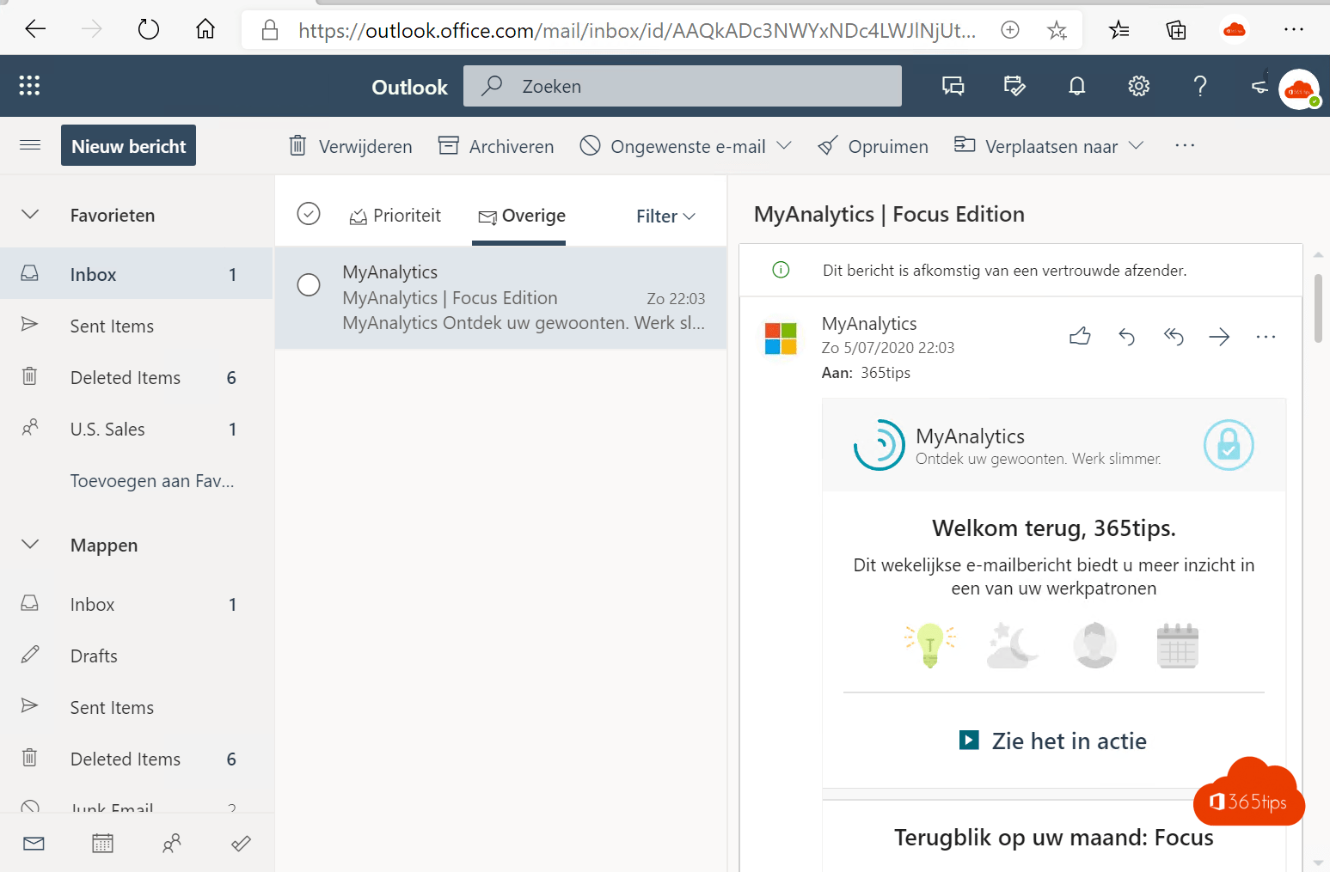Open Sent Items under Favorieten
Viewport: 1330px width, 872px height.
pyautogui.click(x=137, y=326)
